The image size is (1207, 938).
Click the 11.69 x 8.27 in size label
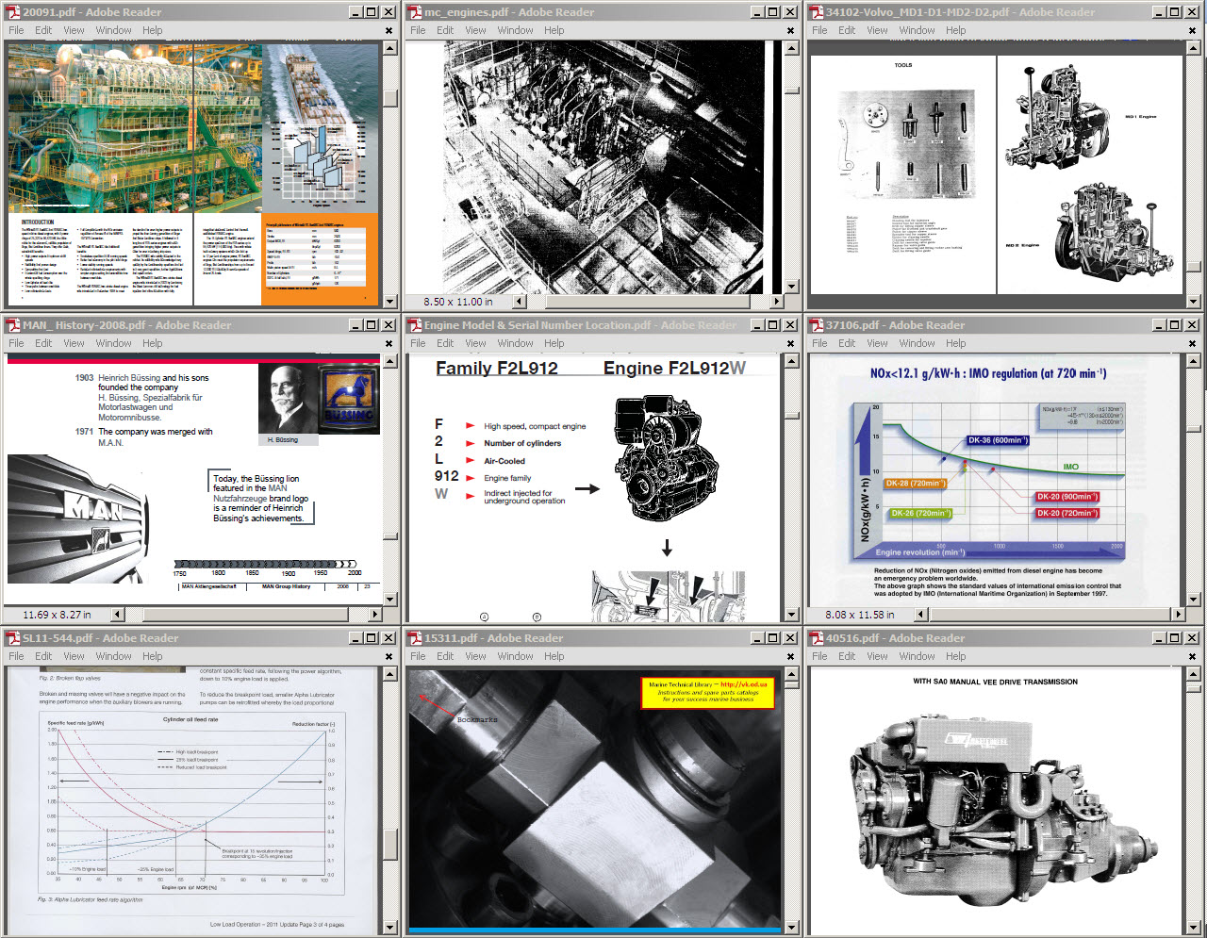pos(57,615)
